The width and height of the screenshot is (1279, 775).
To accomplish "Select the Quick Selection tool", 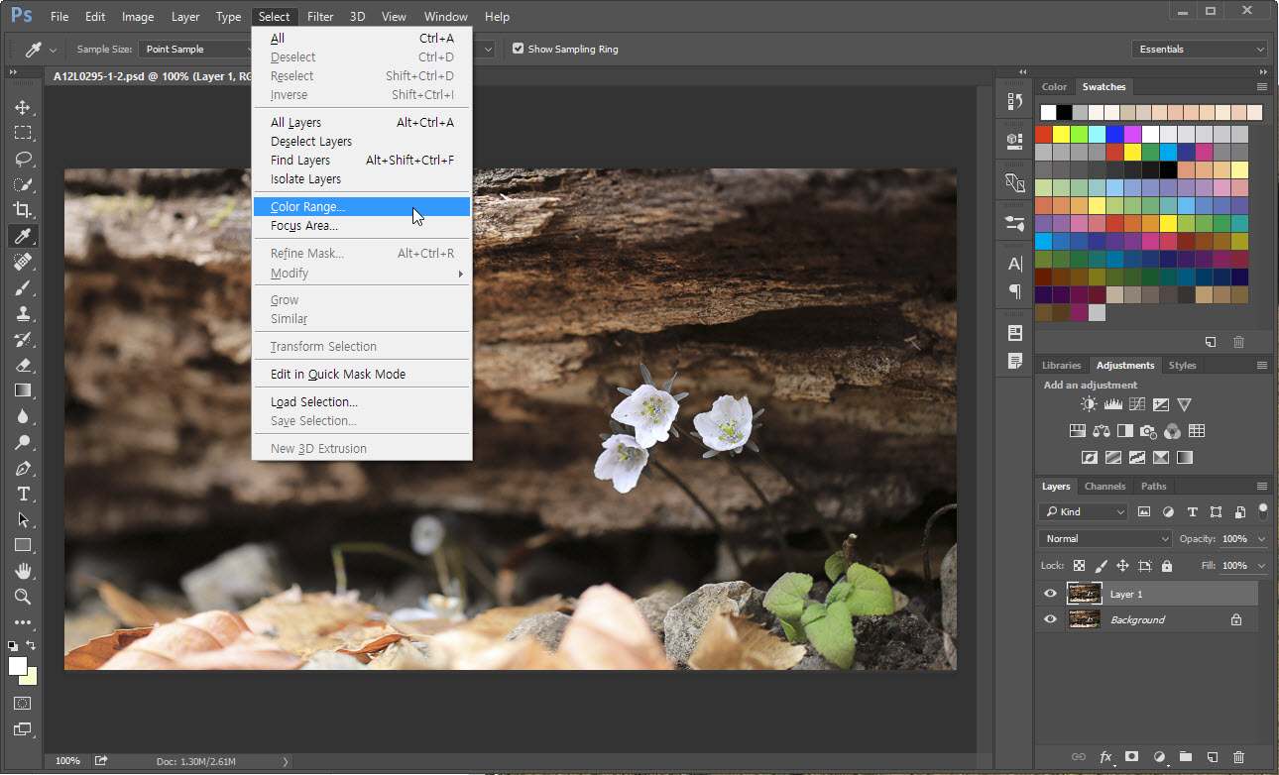I will click(x=22, y=184).
